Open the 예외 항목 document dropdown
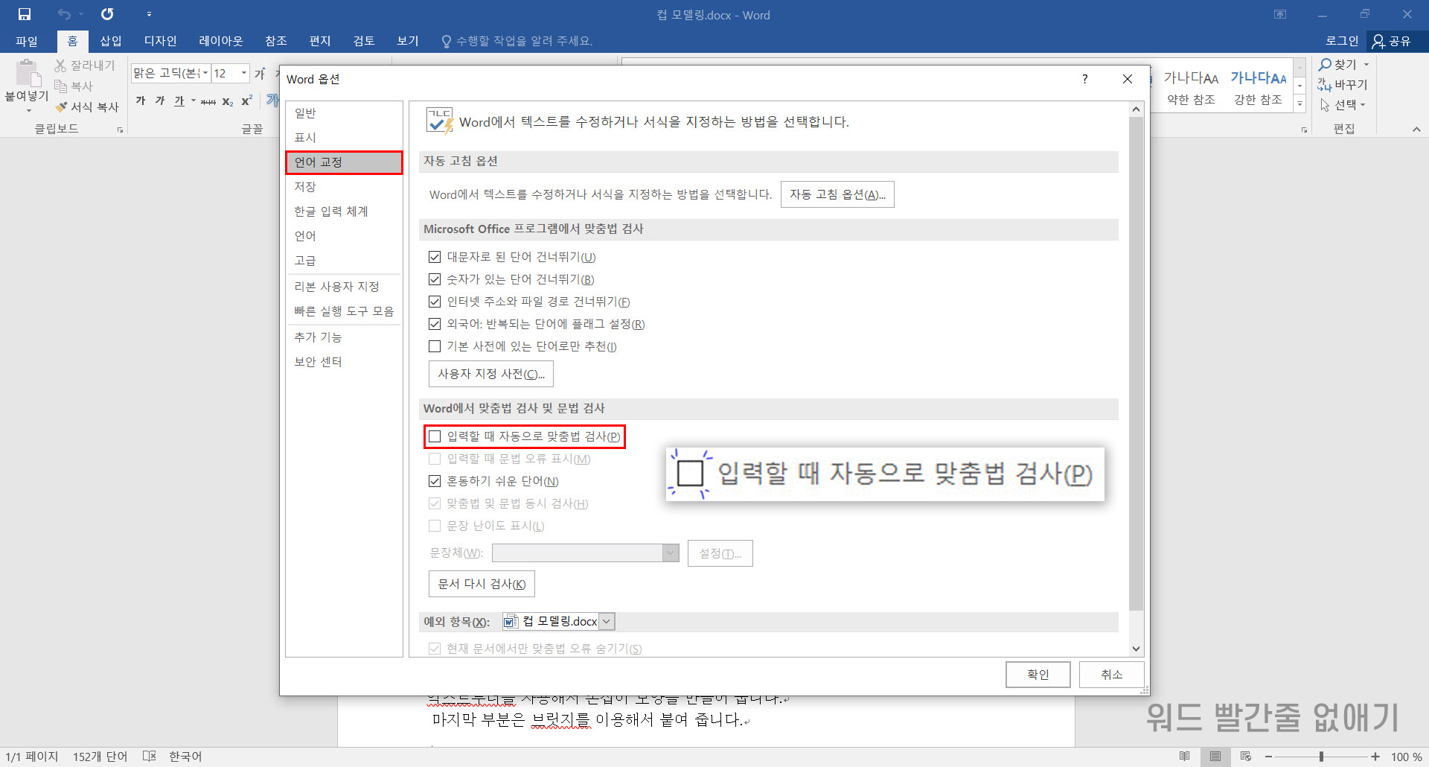 click(607, 621)
